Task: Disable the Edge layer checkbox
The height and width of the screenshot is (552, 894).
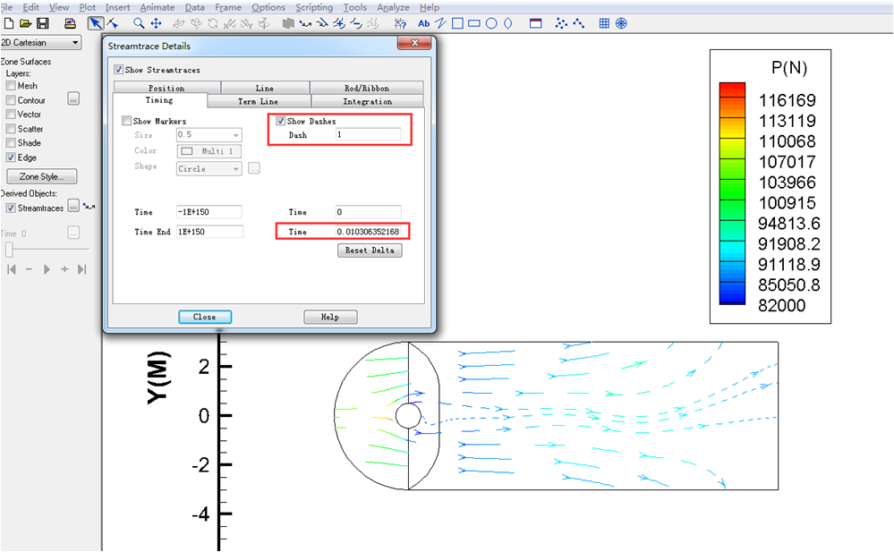Action: tap(11, 157)
